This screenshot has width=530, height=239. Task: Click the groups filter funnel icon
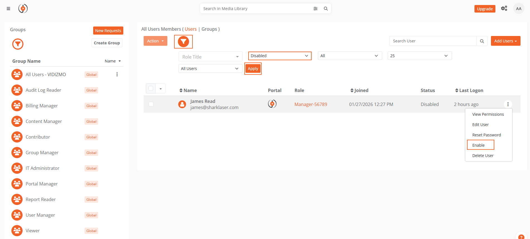click(18, 44)
